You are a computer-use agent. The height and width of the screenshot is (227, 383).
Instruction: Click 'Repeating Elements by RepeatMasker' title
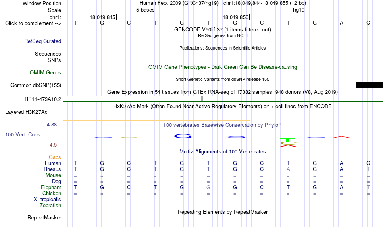[x=223, y=212]
